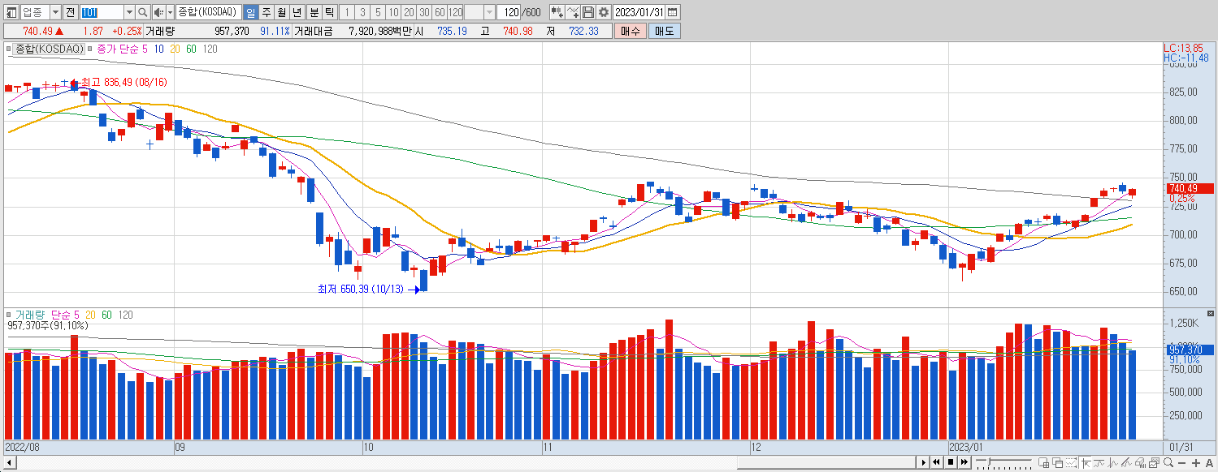Click the zigzag wave tool icon
The width and height of the screenshot is (1218, 472).
click(1113, 463)
